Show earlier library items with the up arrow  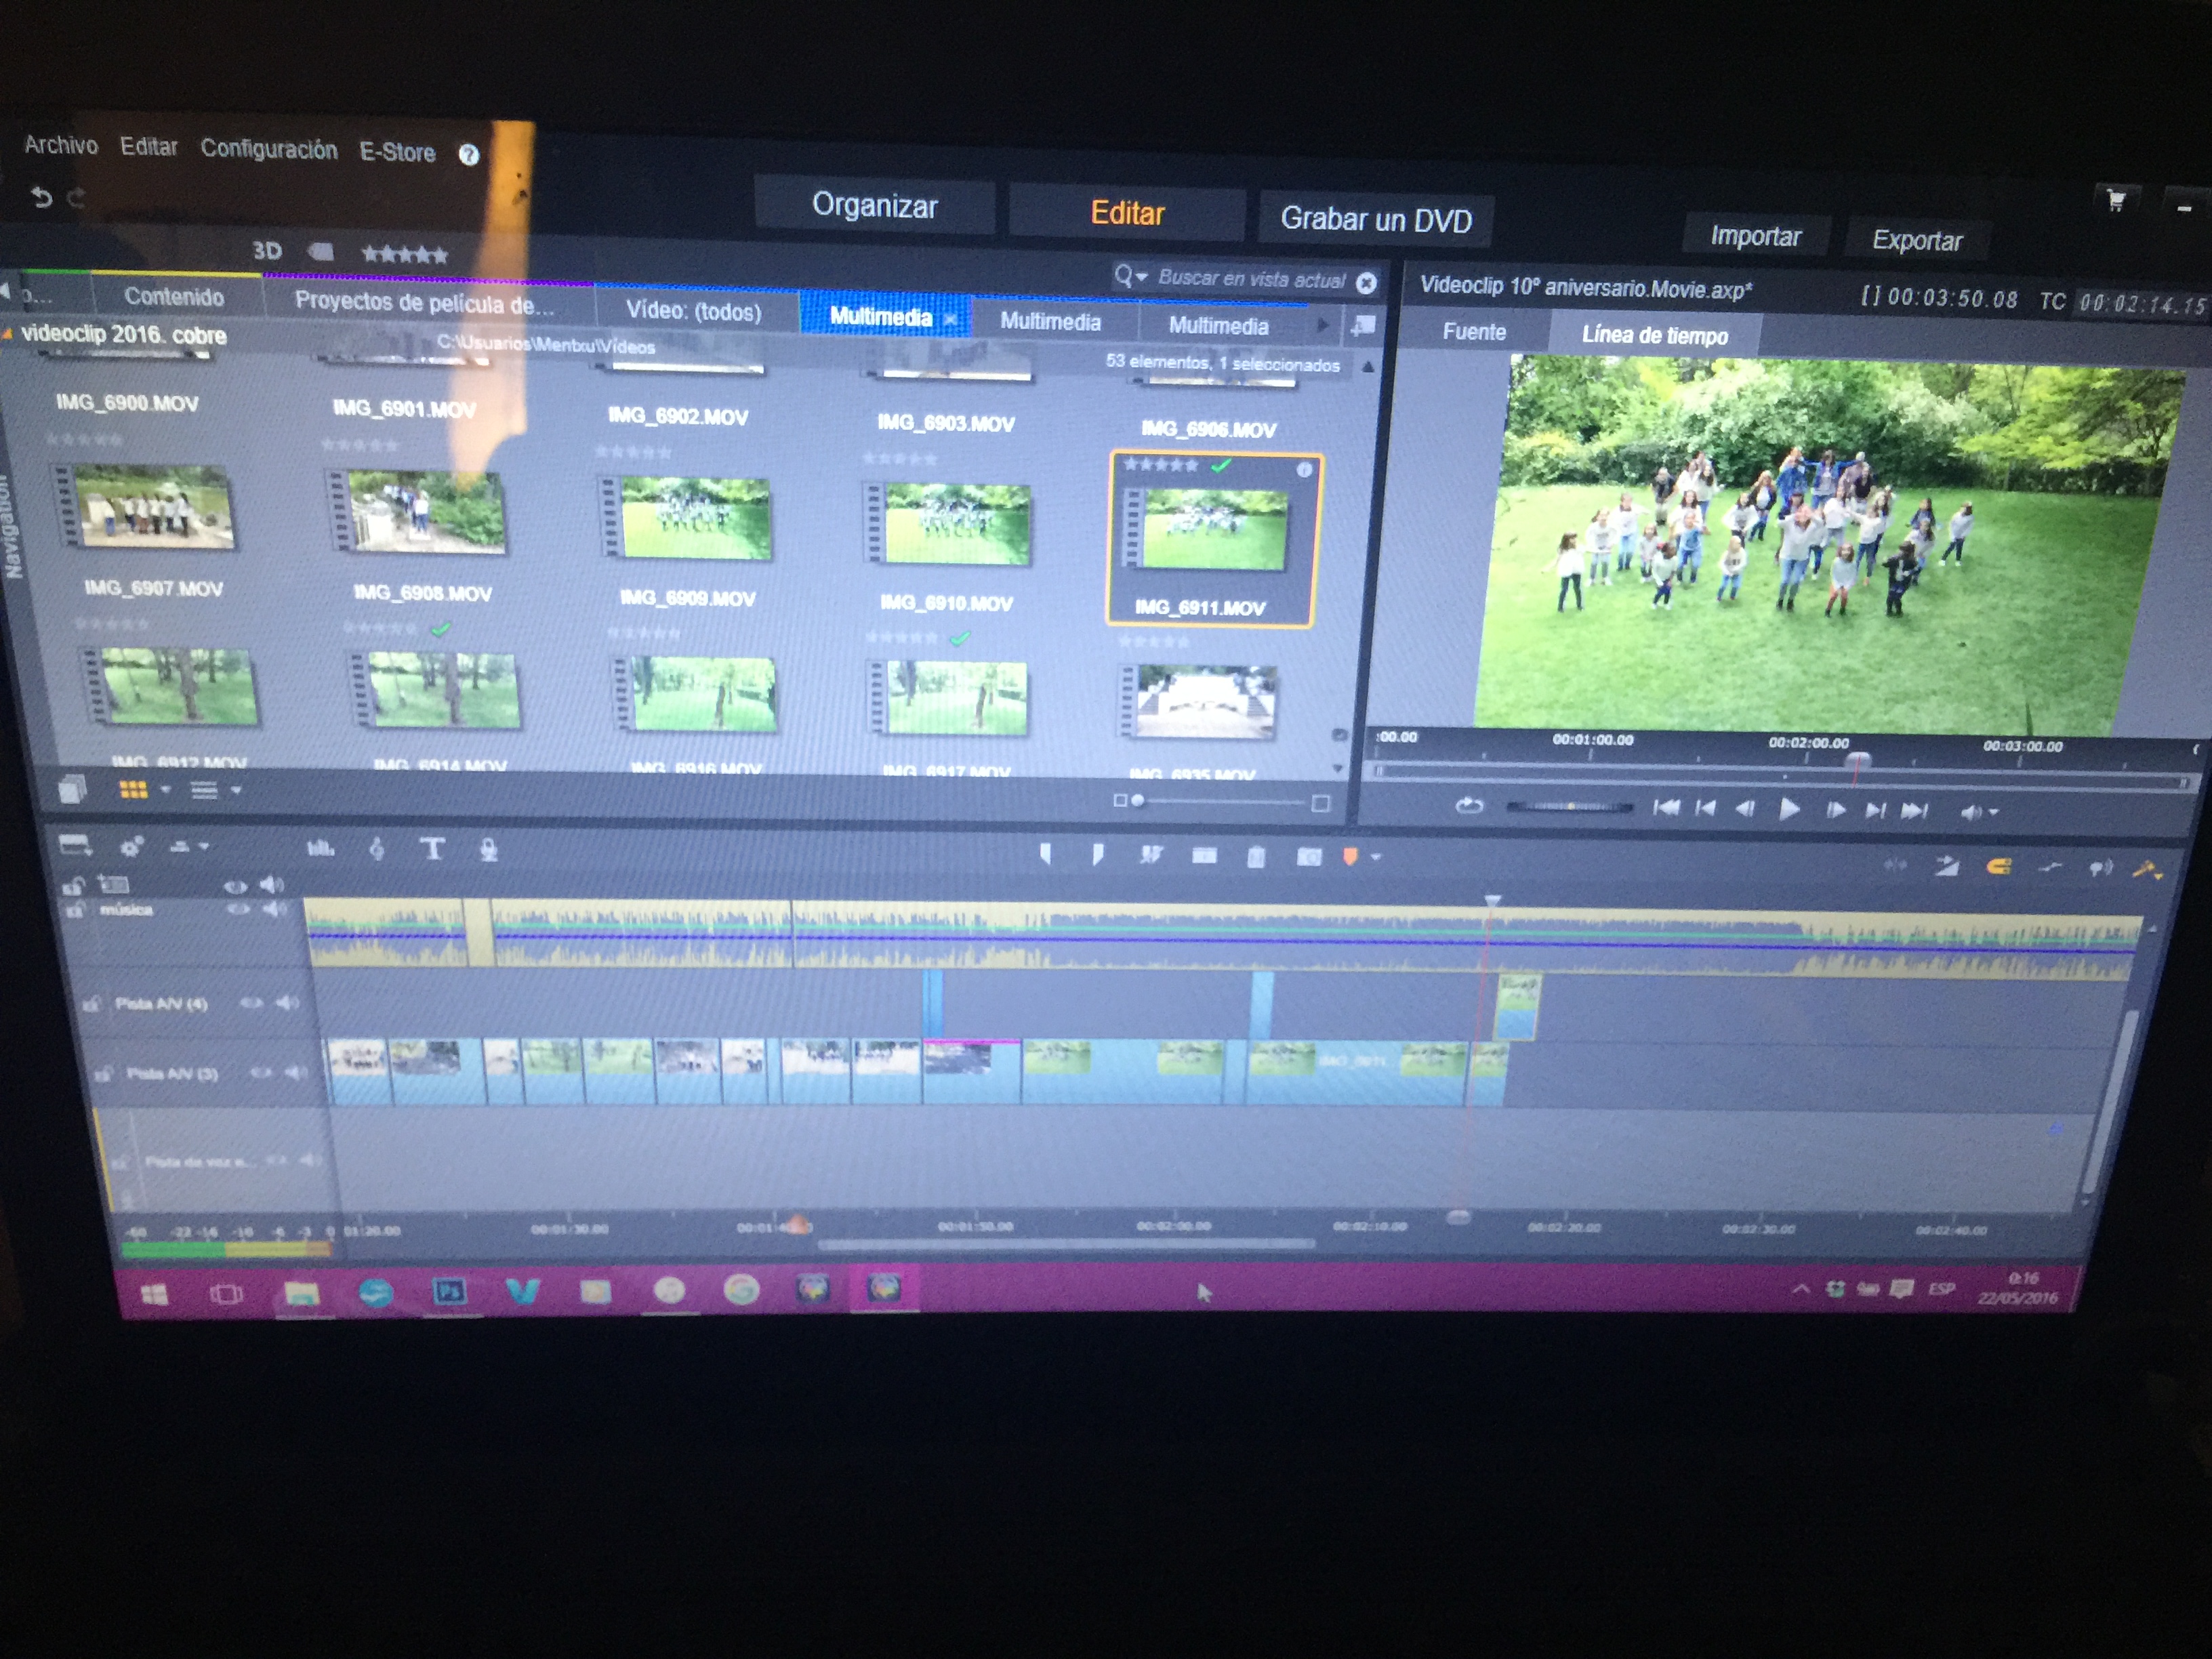[x=1367, y=368]
